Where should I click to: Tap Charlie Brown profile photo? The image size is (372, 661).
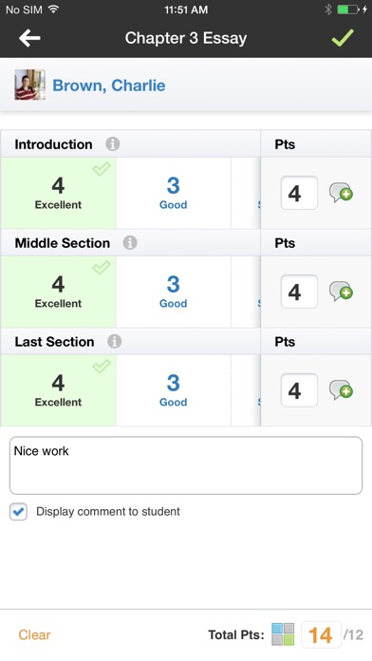[x=30, y=85]
